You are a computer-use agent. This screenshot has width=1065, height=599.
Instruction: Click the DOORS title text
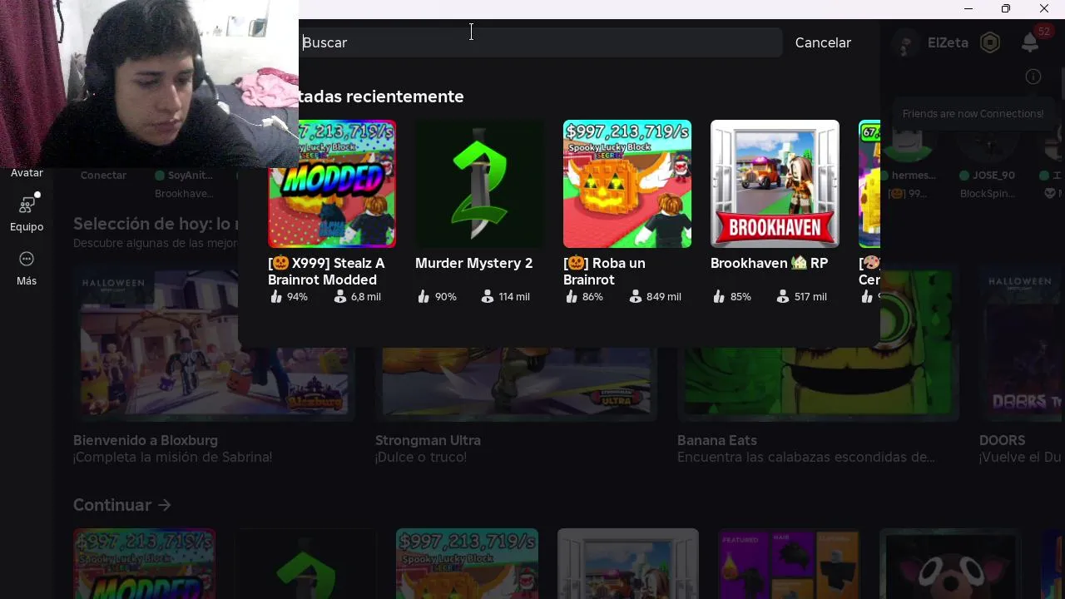point(1002,440)
